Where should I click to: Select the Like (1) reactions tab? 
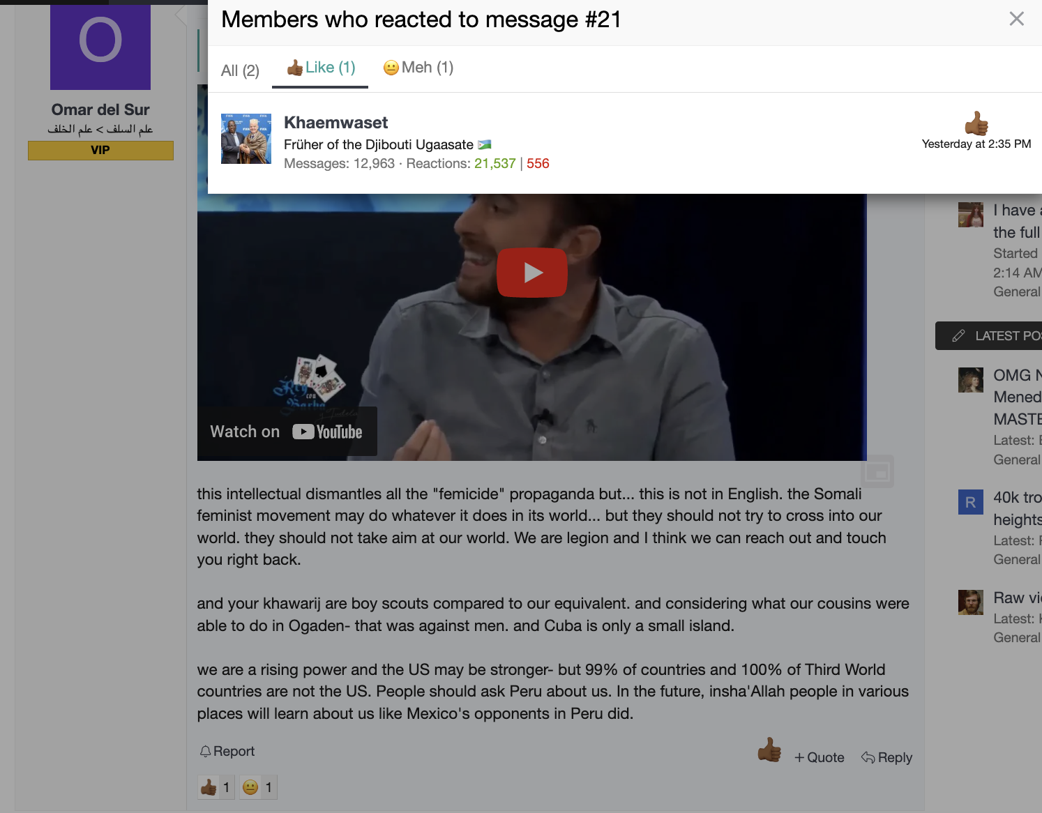click(x=321, y=68)
